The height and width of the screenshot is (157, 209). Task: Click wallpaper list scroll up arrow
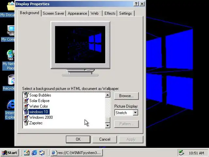pos(108,95)
